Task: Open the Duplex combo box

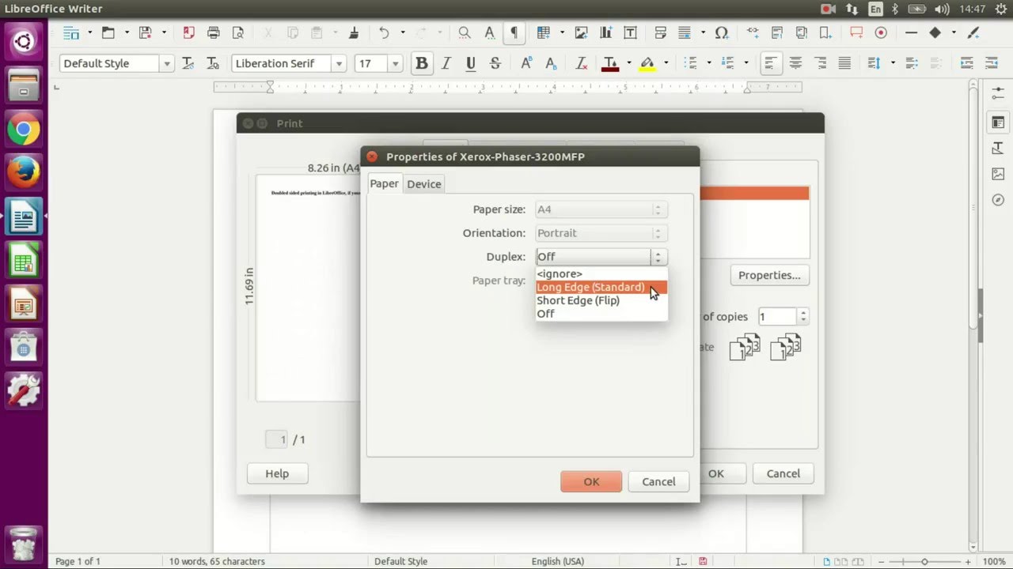Action: (x=601, y=257)
